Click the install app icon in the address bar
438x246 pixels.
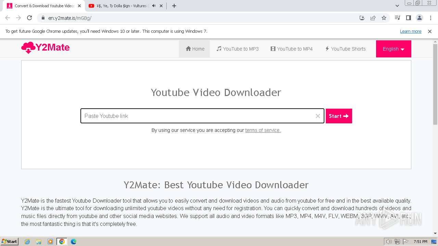[362, 18]
